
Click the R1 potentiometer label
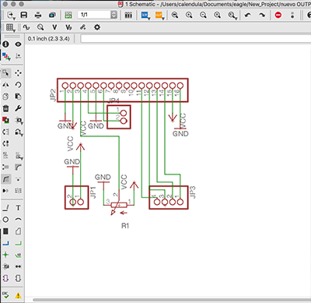click(x=125, y=226)
